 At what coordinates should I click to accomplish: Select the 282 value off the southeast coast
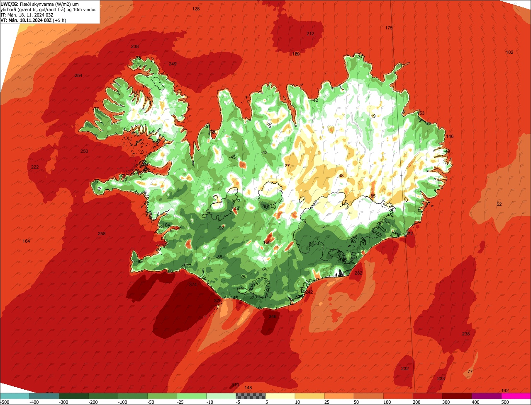pyautogui.click(x=358, y=273)
